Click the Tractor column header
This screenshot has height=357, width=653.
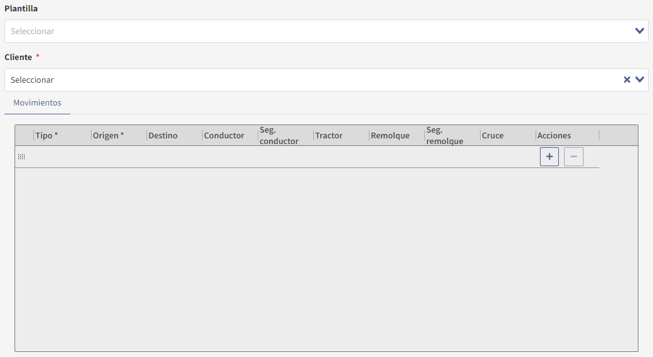pos(329,135)
